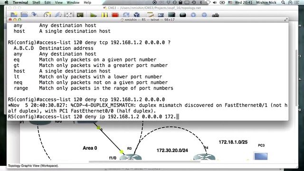Click the GNS3 insert picture icon
Screen dimensions: 304x171
coord(161,15)
